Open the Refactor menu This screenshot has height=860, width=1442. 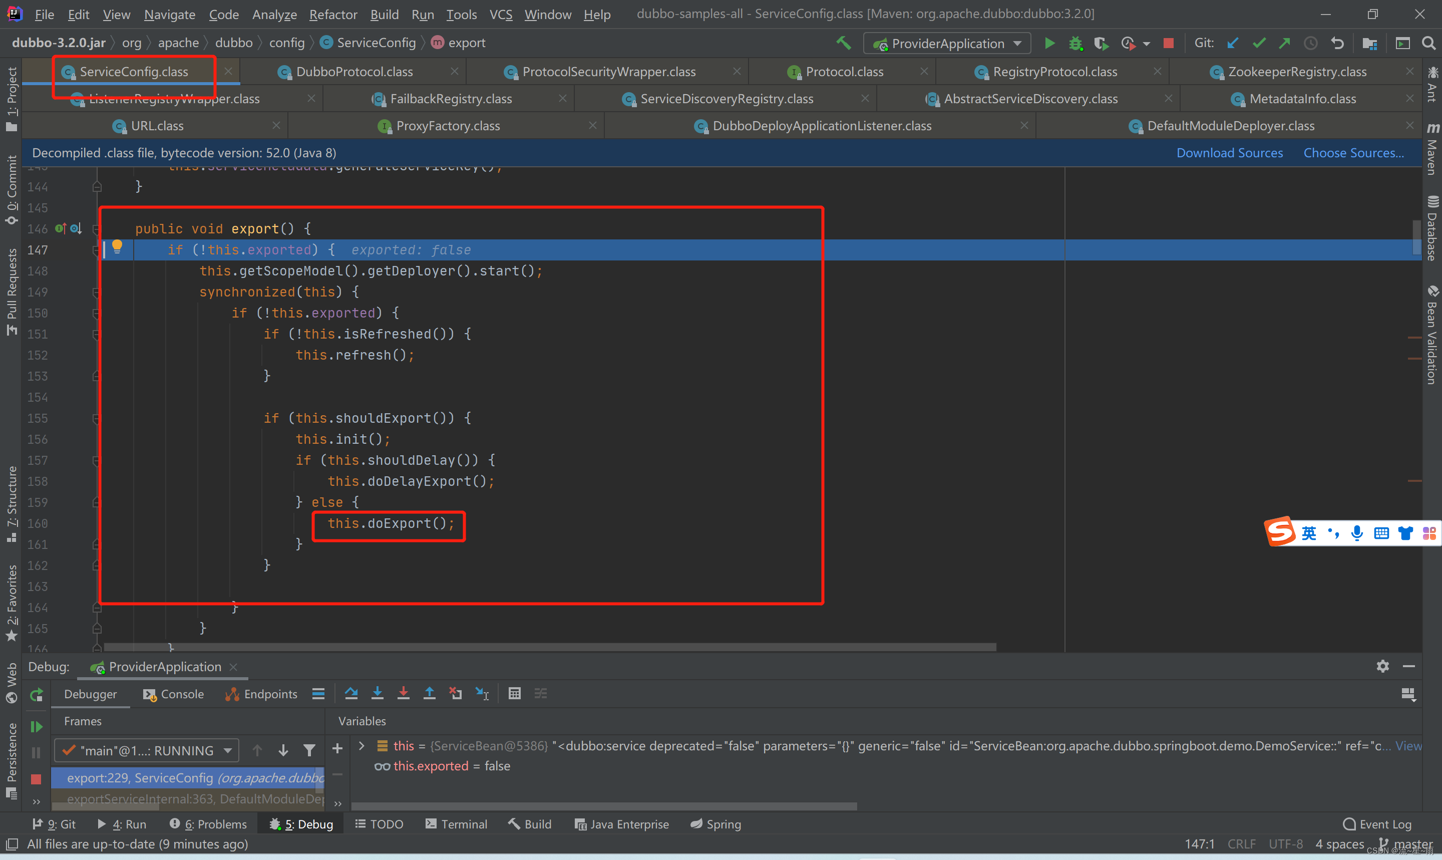click(x=333, y=15)
